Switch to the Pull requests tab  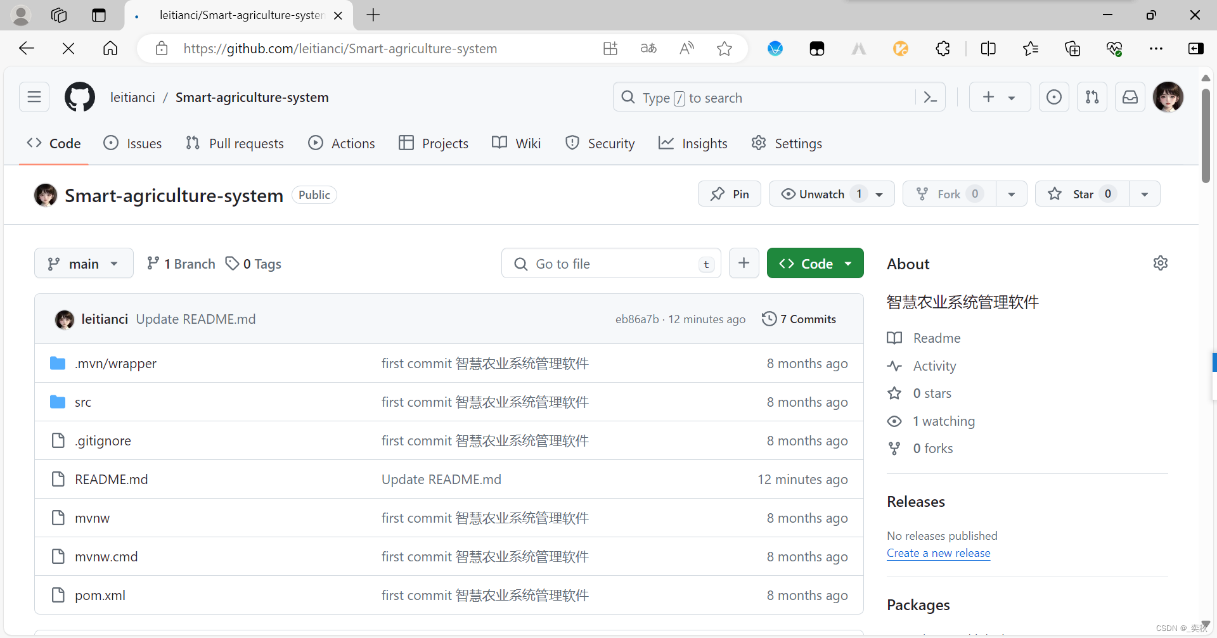point(235,143)
